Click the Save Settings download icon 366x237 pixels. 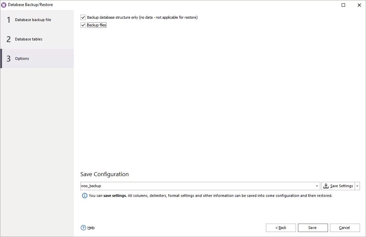326,186
